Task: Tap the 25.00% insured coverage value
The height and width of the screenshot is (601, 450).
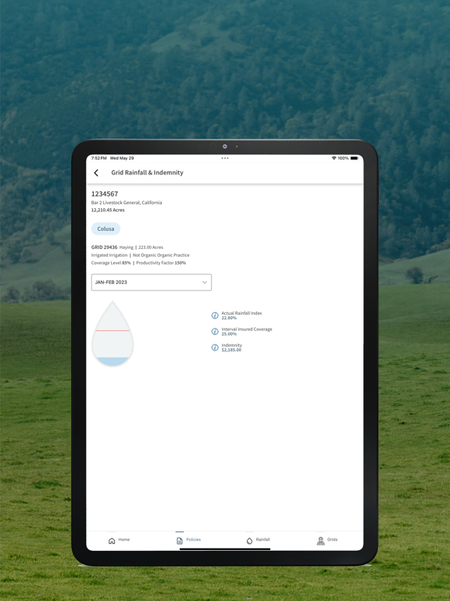Action: [x=229, y=334]
